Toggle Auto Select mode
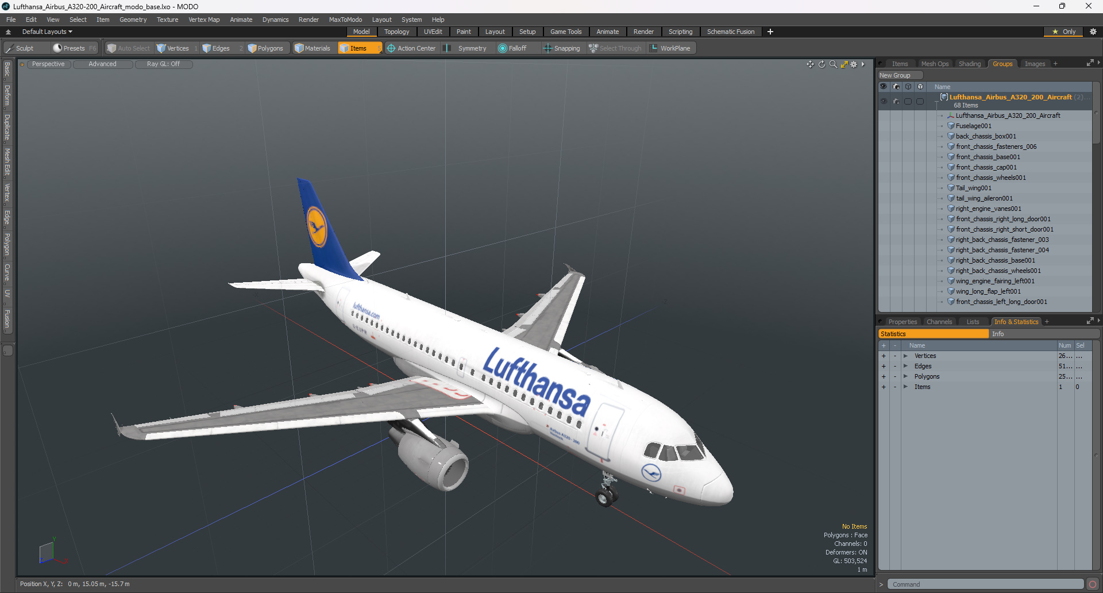 [x=129, y=48]
